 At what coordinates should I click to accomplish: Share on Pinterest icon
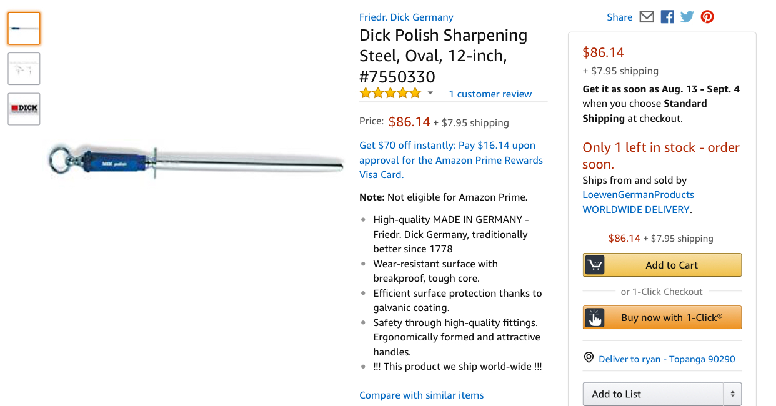pos(707,17)
